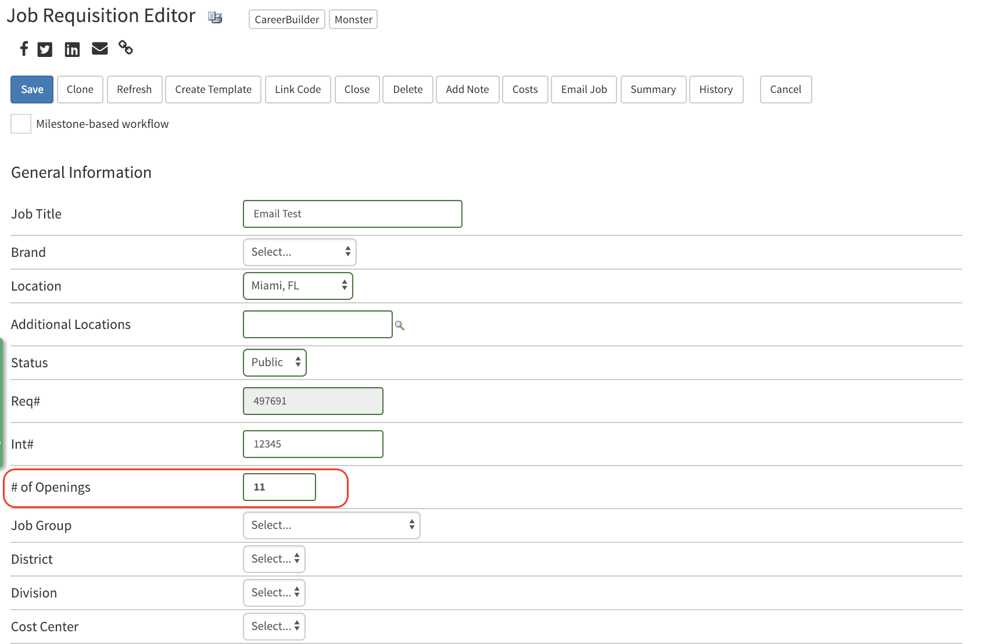Image resolution: width=982 pixels, height=644 pixels.
Task: Open the Brand dropdown
Action: pos(299,252)
